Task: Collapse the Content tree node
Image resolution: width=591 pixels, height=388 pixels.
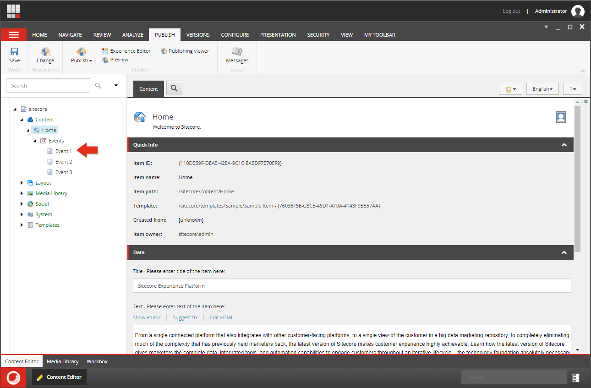Action: click(x=22, y=120)
